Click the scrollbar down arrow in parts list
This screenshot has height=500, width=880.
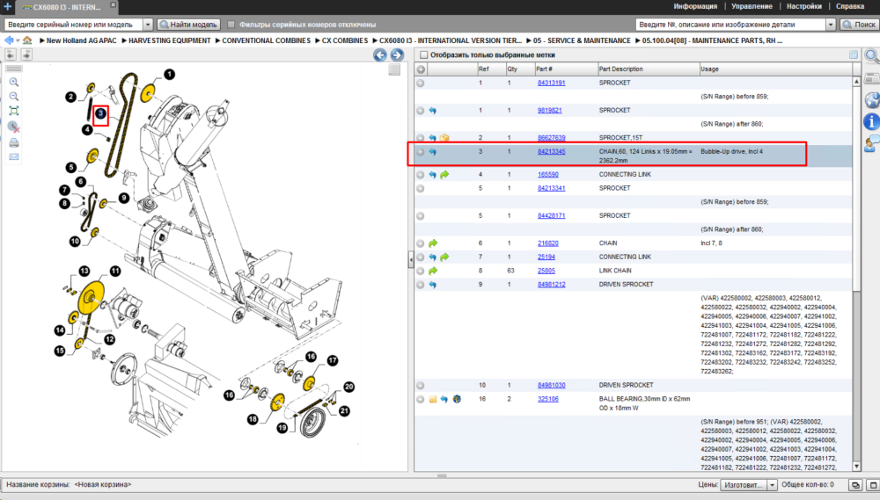(x=856, y=467)
